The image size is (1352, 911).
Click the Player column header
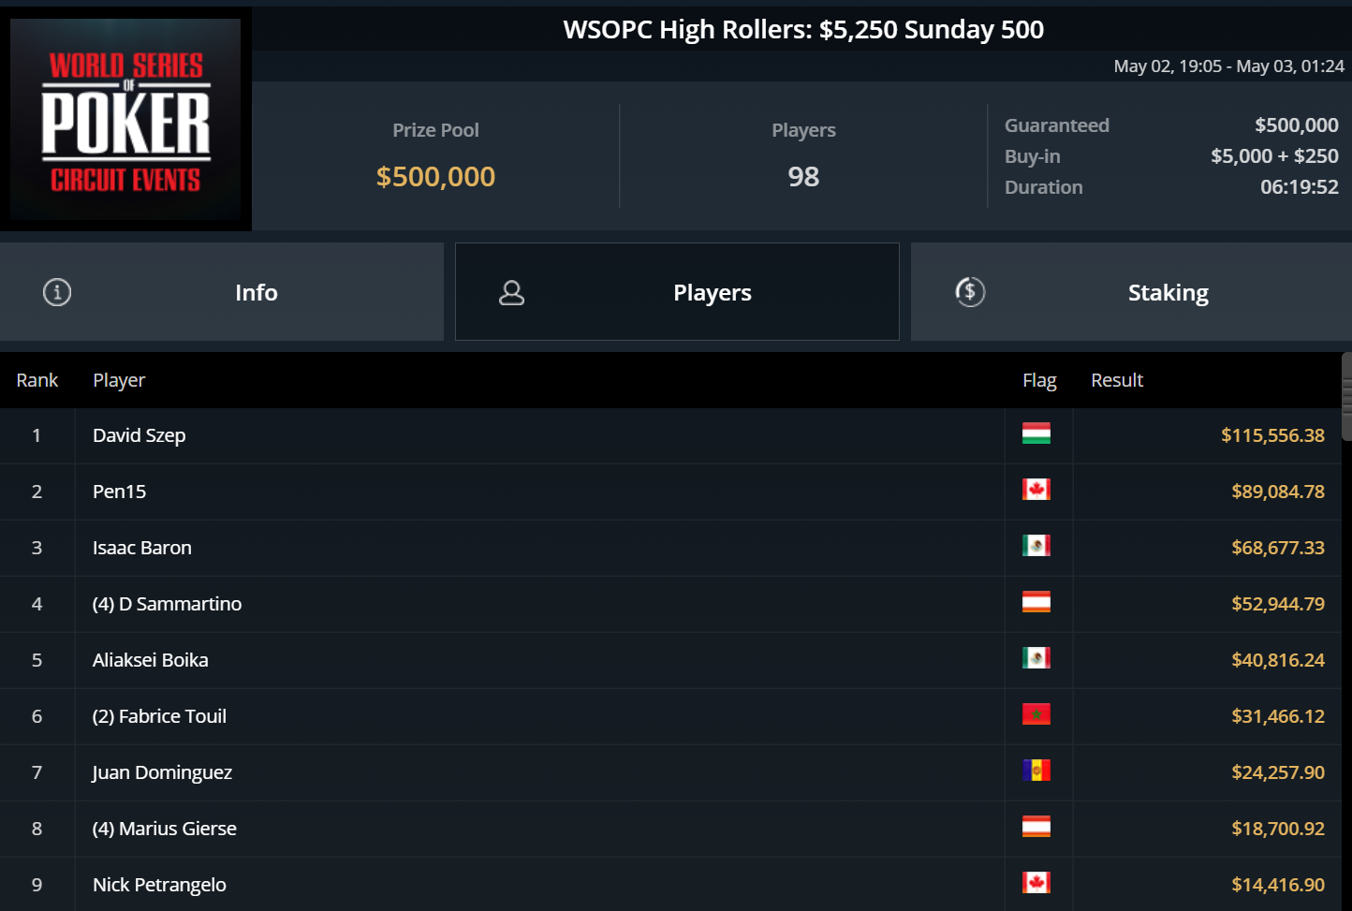tap(119, 380)
